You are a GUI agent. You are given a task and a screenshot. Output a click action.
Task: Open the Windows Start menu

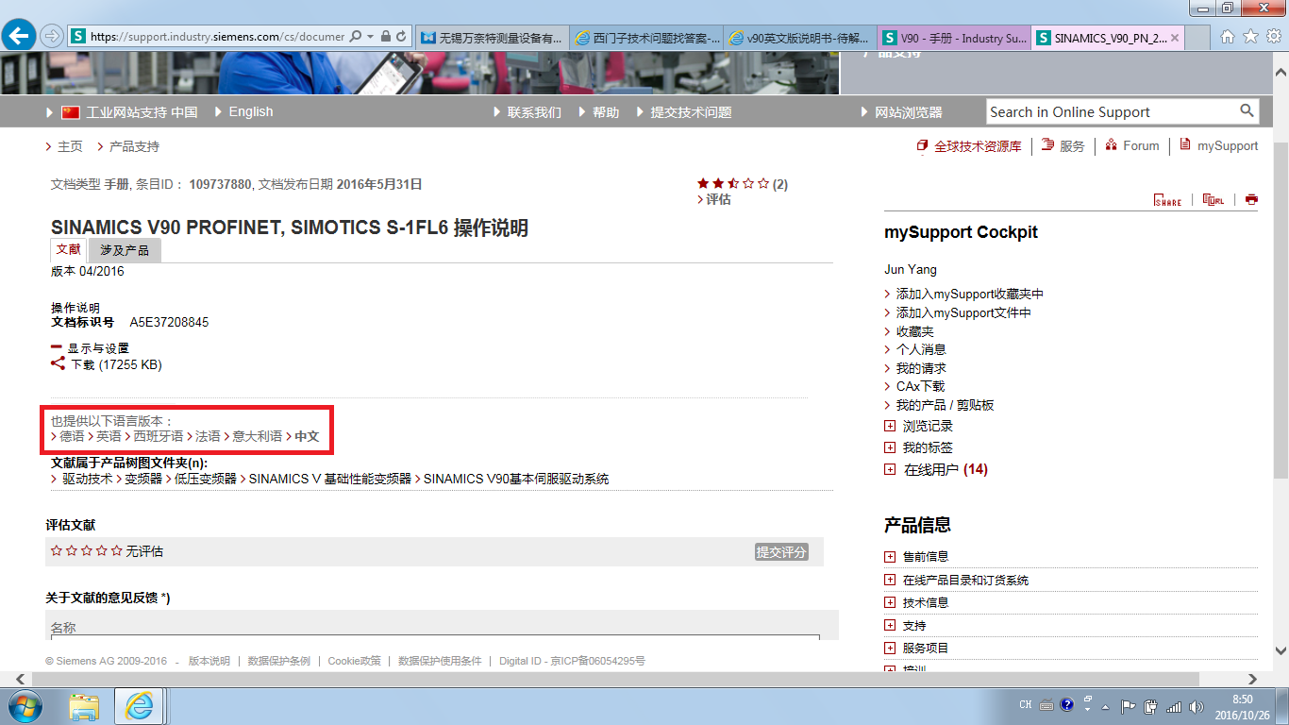pyautogui.click(x=25, y=705)
